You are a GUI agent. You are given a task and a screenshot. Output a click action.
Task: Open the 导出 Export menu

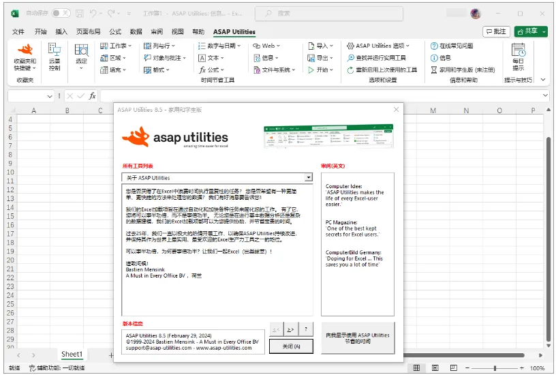[320, 58]
